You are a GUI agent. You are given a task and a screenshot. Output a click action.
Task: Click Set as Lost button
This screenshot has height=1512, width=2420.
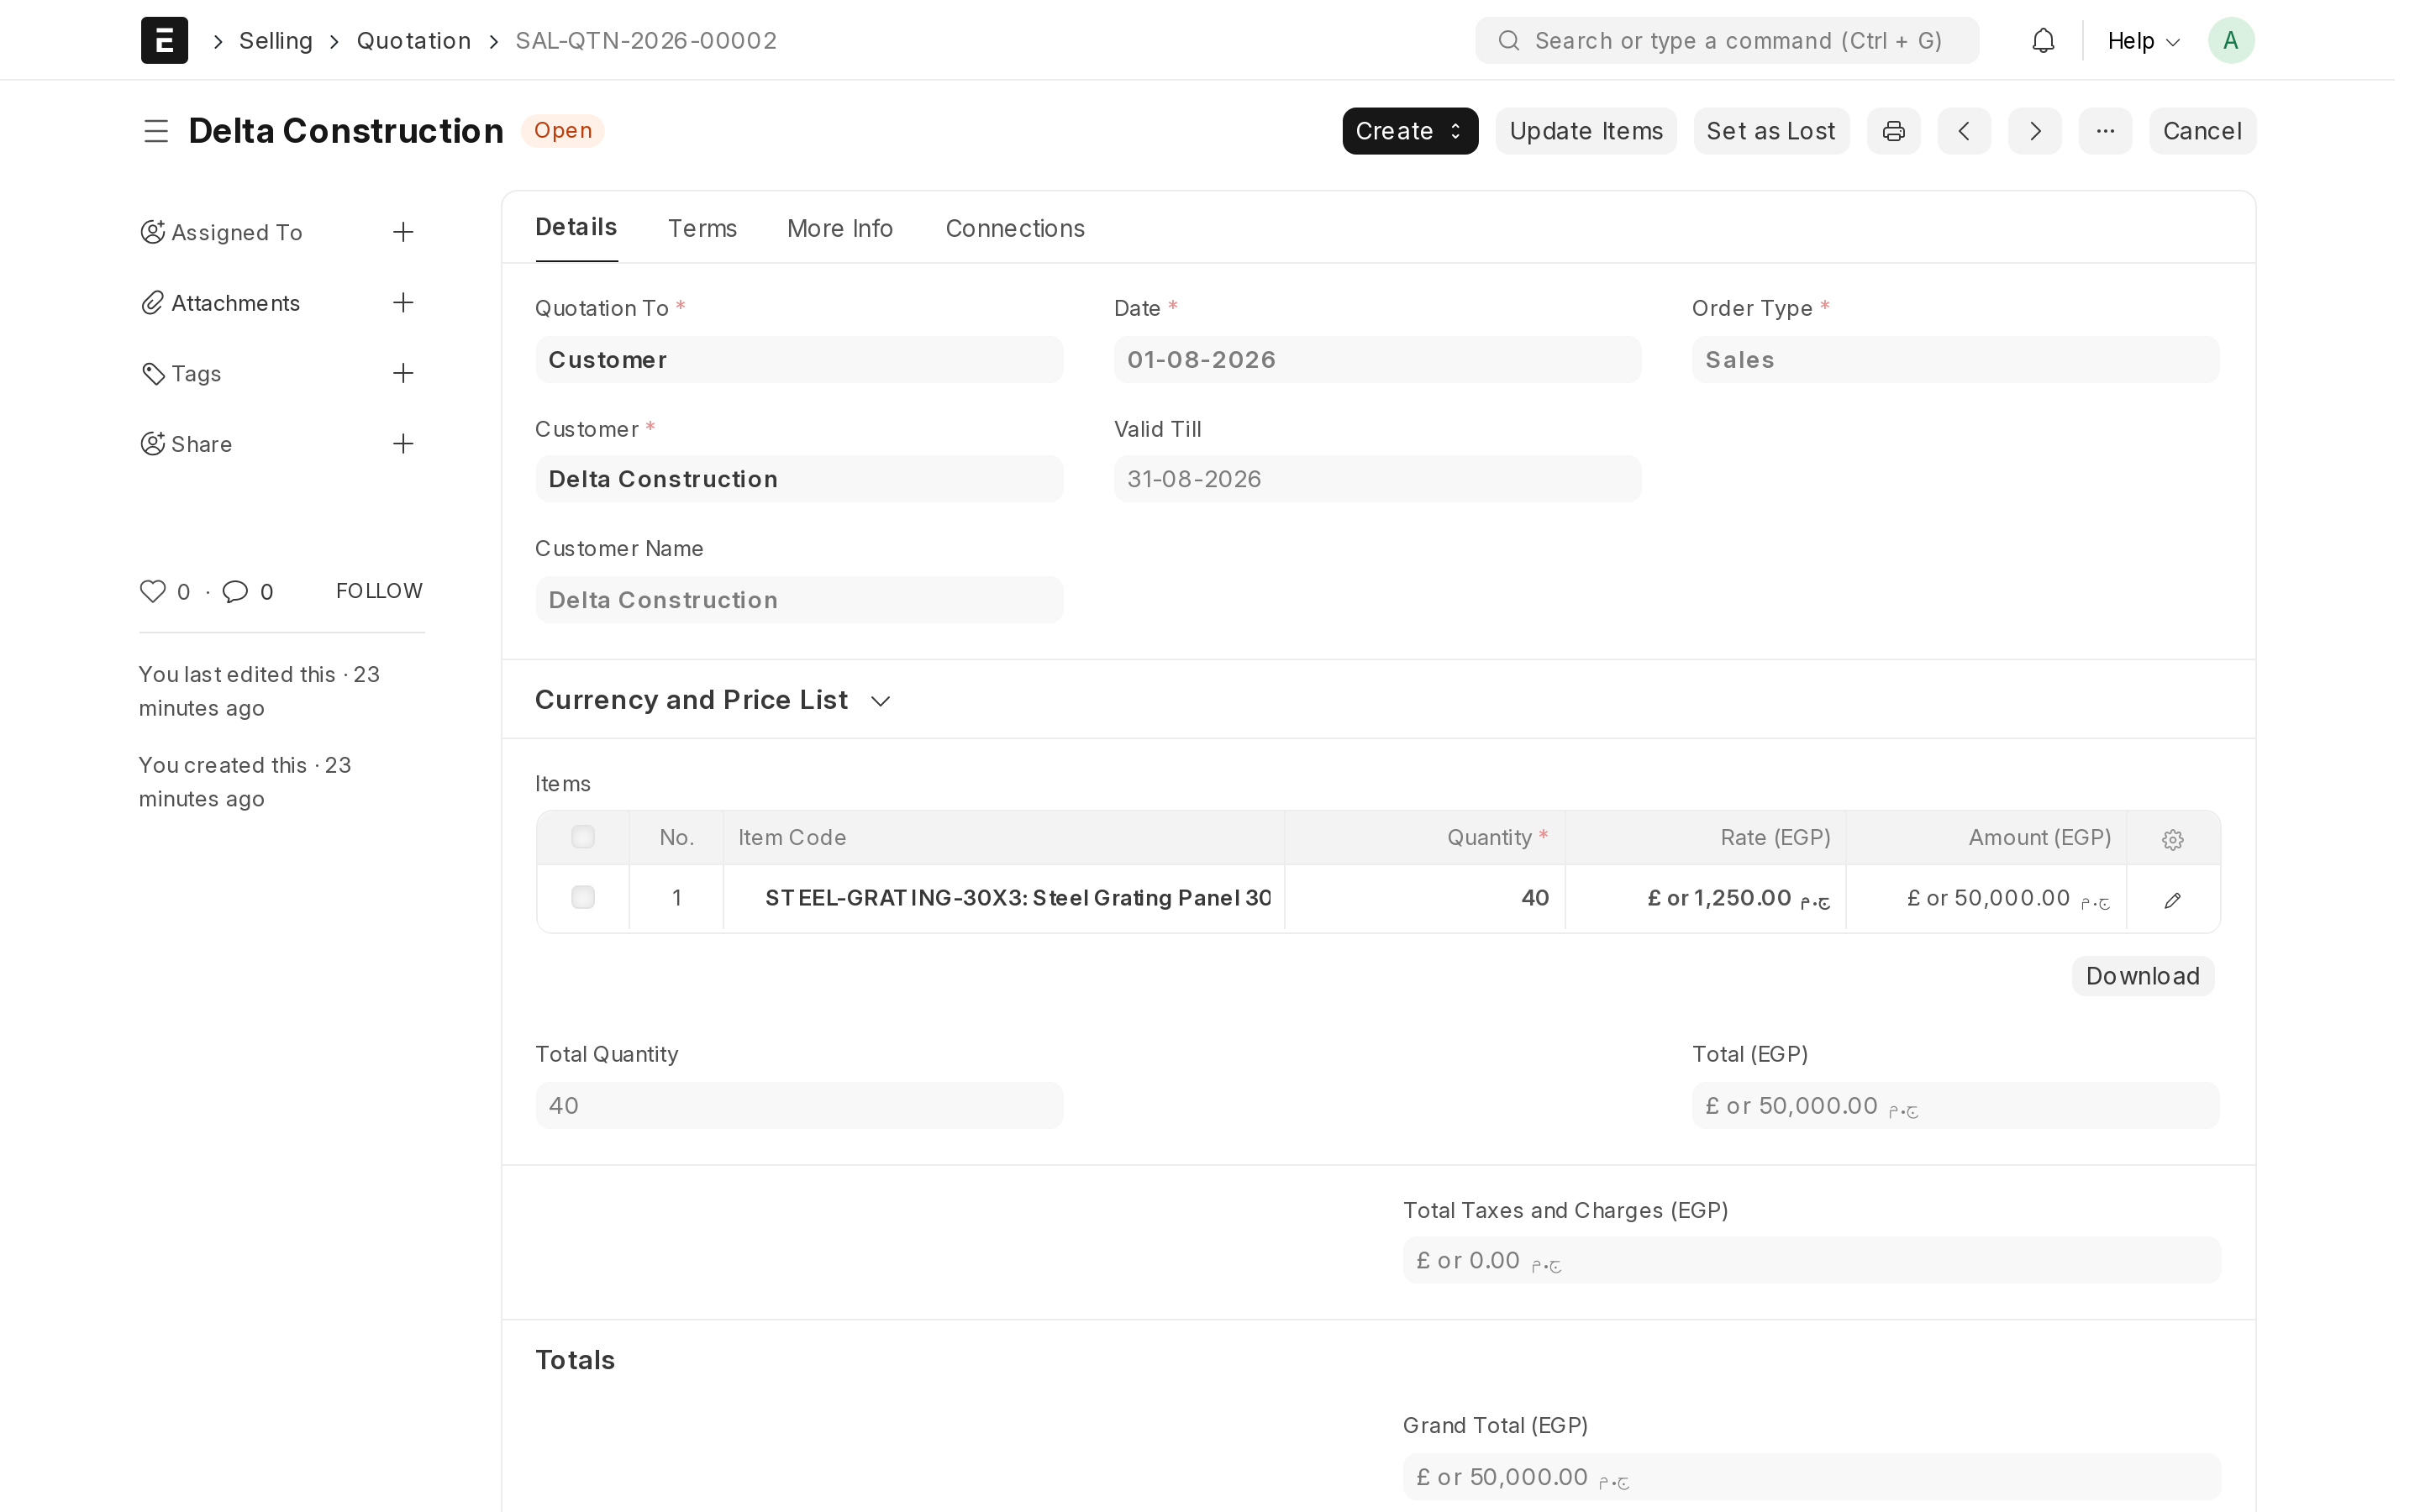coord(1771,131)
